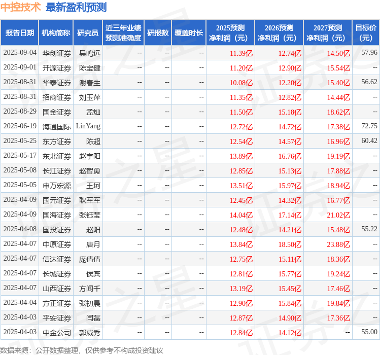Select the 东北证券 institution cell
The image size is (380, 355).
[x=57, y=156]
